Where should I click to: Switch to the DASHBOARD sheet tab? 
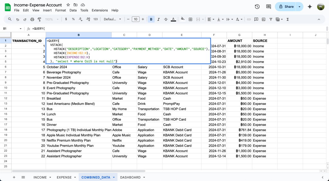point(130,177)
